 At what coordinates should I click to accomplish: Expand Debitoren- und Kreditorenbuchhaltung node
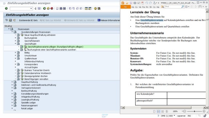(x=12, y=85)
